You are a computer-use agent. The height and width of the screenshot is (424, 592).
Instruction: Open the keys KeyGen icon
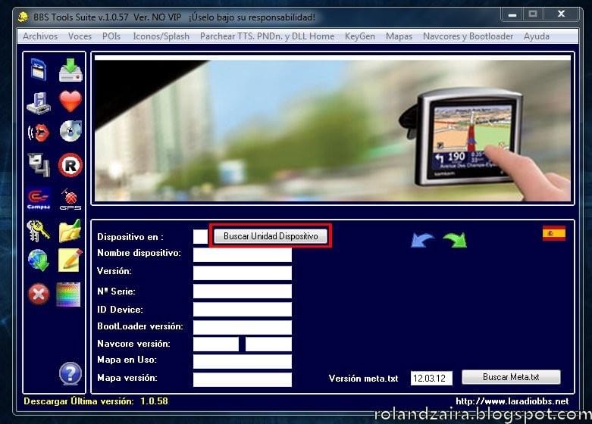tap(38, 230)
